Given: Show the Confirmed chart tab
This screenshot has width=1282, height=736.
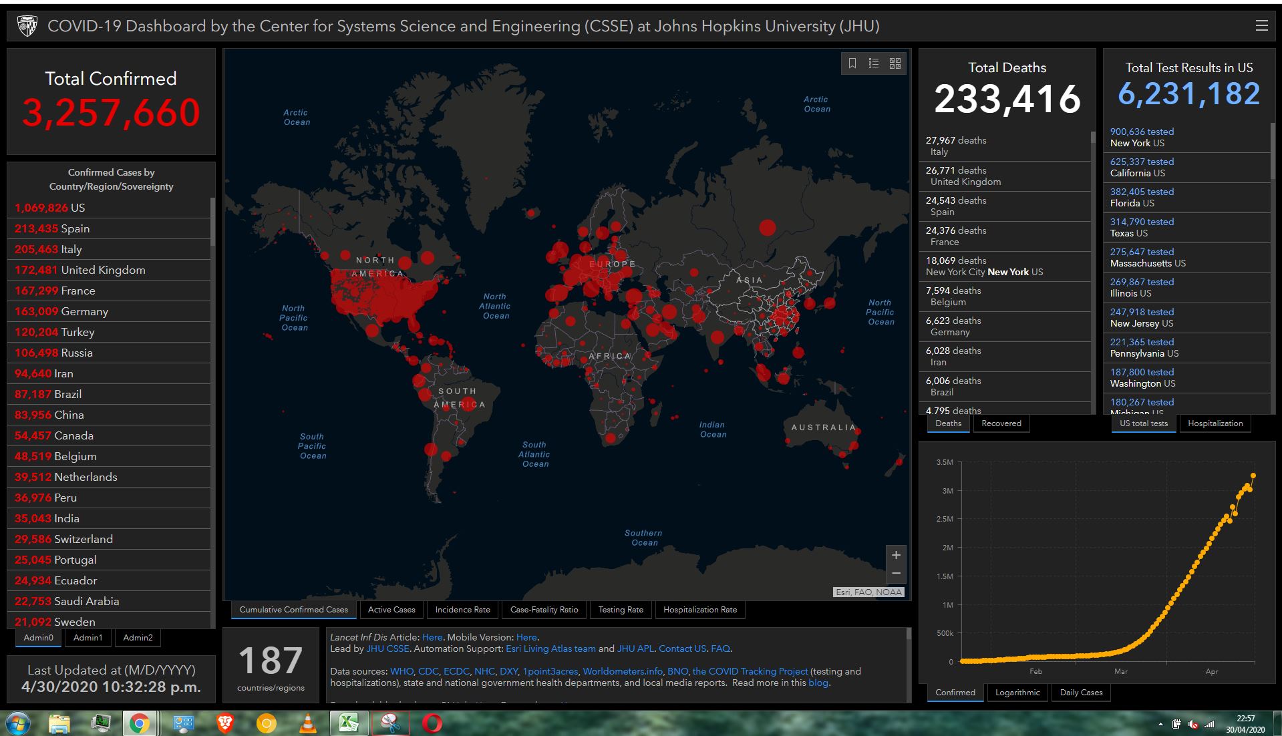Looking at the screenshot, I should coord(955,693).
